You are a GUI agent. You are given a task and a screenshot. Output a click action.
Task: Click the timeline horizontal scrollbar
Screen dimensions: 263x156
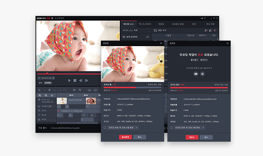[x=79, y=123]
